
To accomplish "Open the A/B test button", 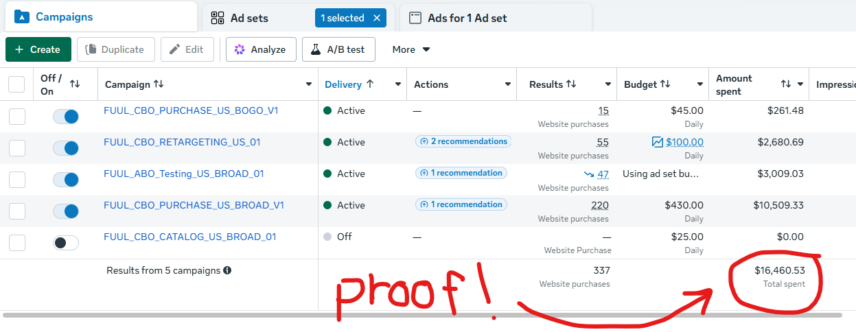I will pyautogui.click(x=338, y=49).
